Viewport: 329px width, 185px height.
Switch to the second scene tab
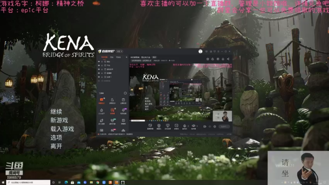click(x=111, y=57)
